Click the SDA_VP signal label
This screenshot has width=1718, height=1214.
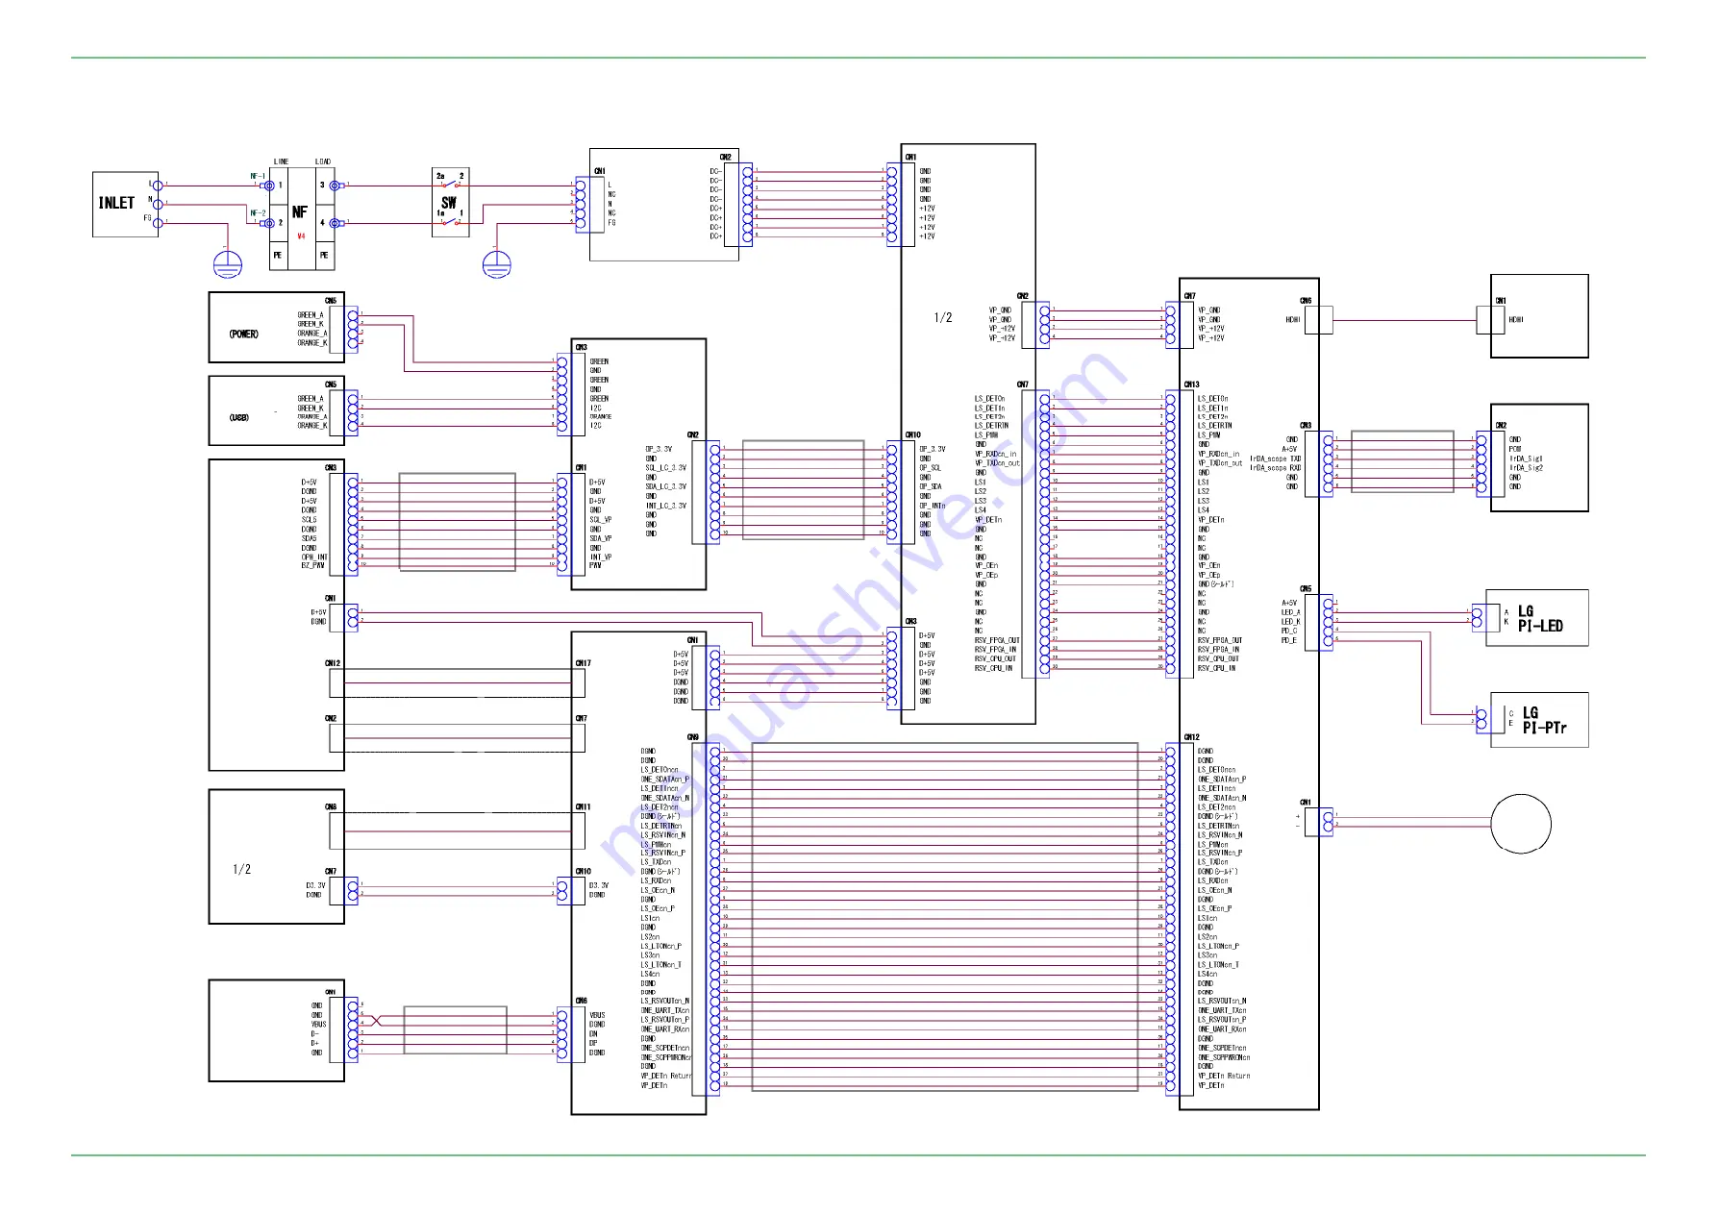601,538
